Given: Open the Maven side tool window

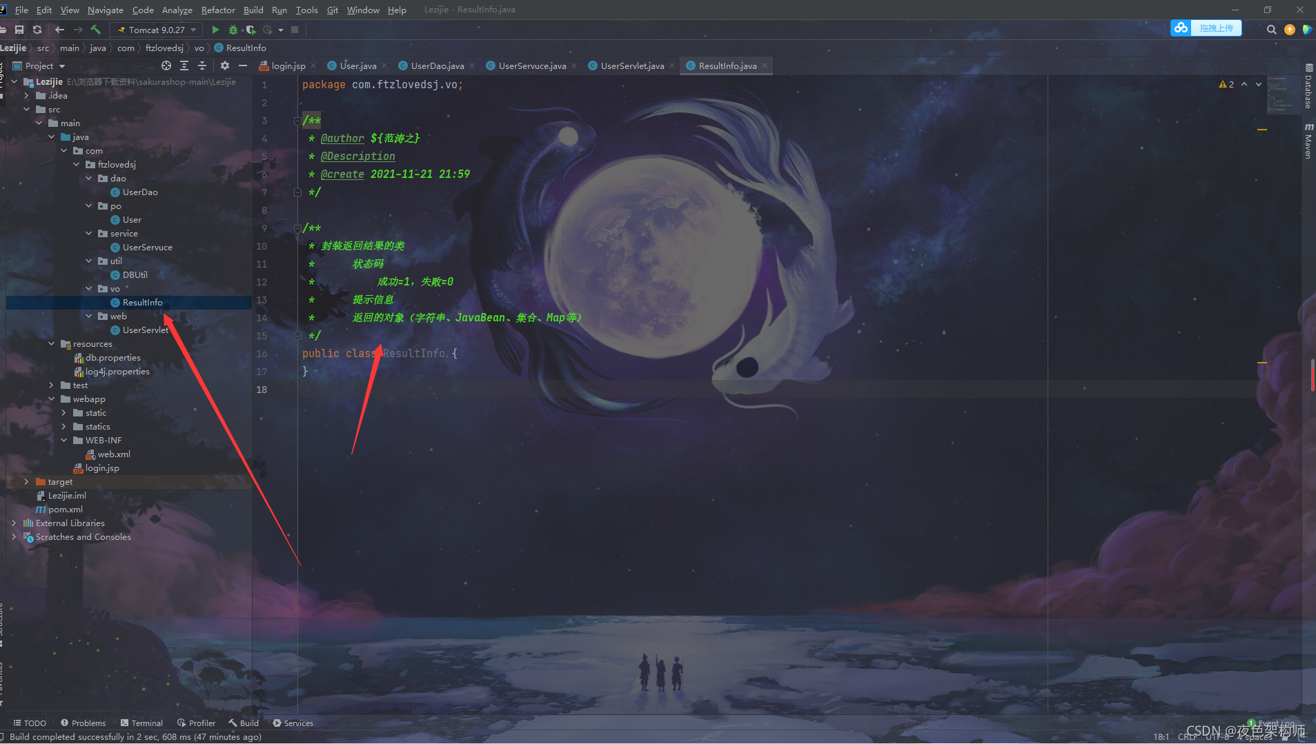Looking at the screenshot, I should (x=1308, y=141).
